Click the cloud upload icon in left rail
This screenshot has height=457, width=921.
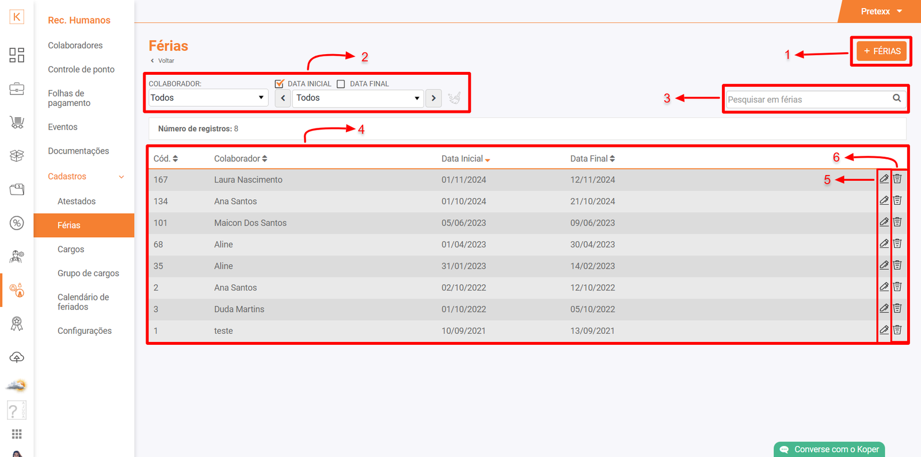tap(17, 357)
